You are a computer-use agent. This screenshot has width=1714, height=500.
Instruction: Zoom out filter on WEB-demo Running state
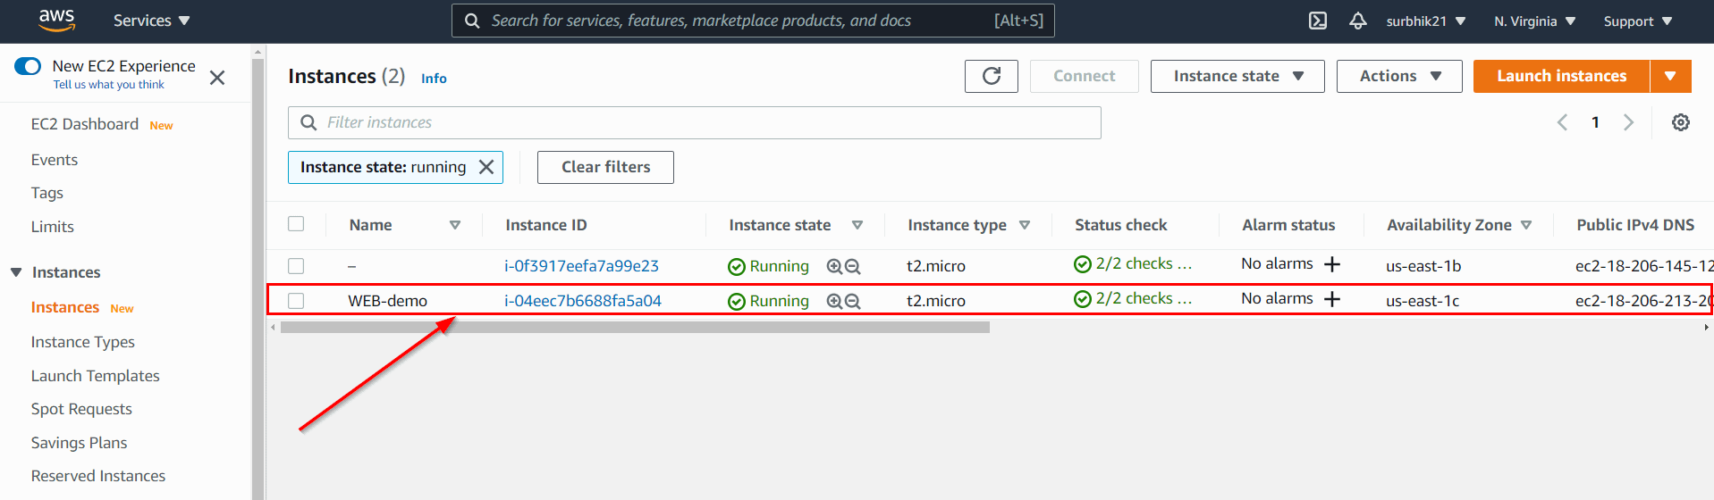853,301
